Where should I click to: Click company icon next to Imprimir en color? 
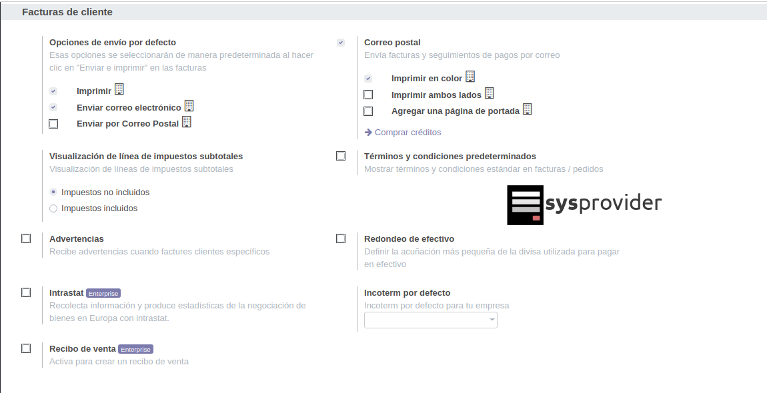point(470,77)
